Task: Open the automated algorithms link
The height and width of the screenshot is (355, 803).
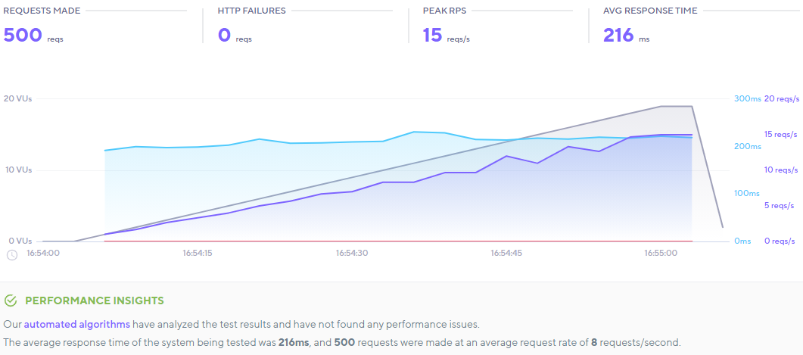Action: (x=76, y=324)
